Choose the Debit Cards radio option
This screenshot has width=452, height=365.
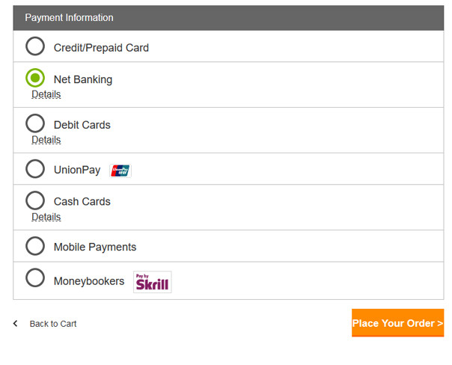coord(35,123)
